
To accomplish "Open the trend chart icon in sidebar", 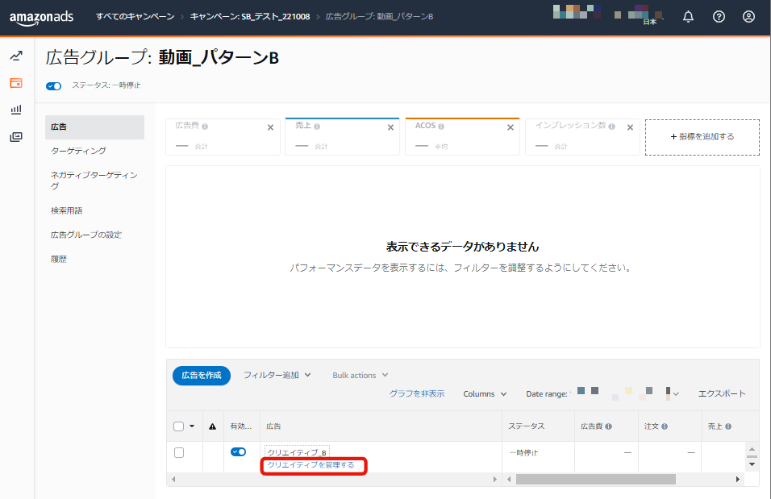I will pyautogui.click(x=16, y=56).
